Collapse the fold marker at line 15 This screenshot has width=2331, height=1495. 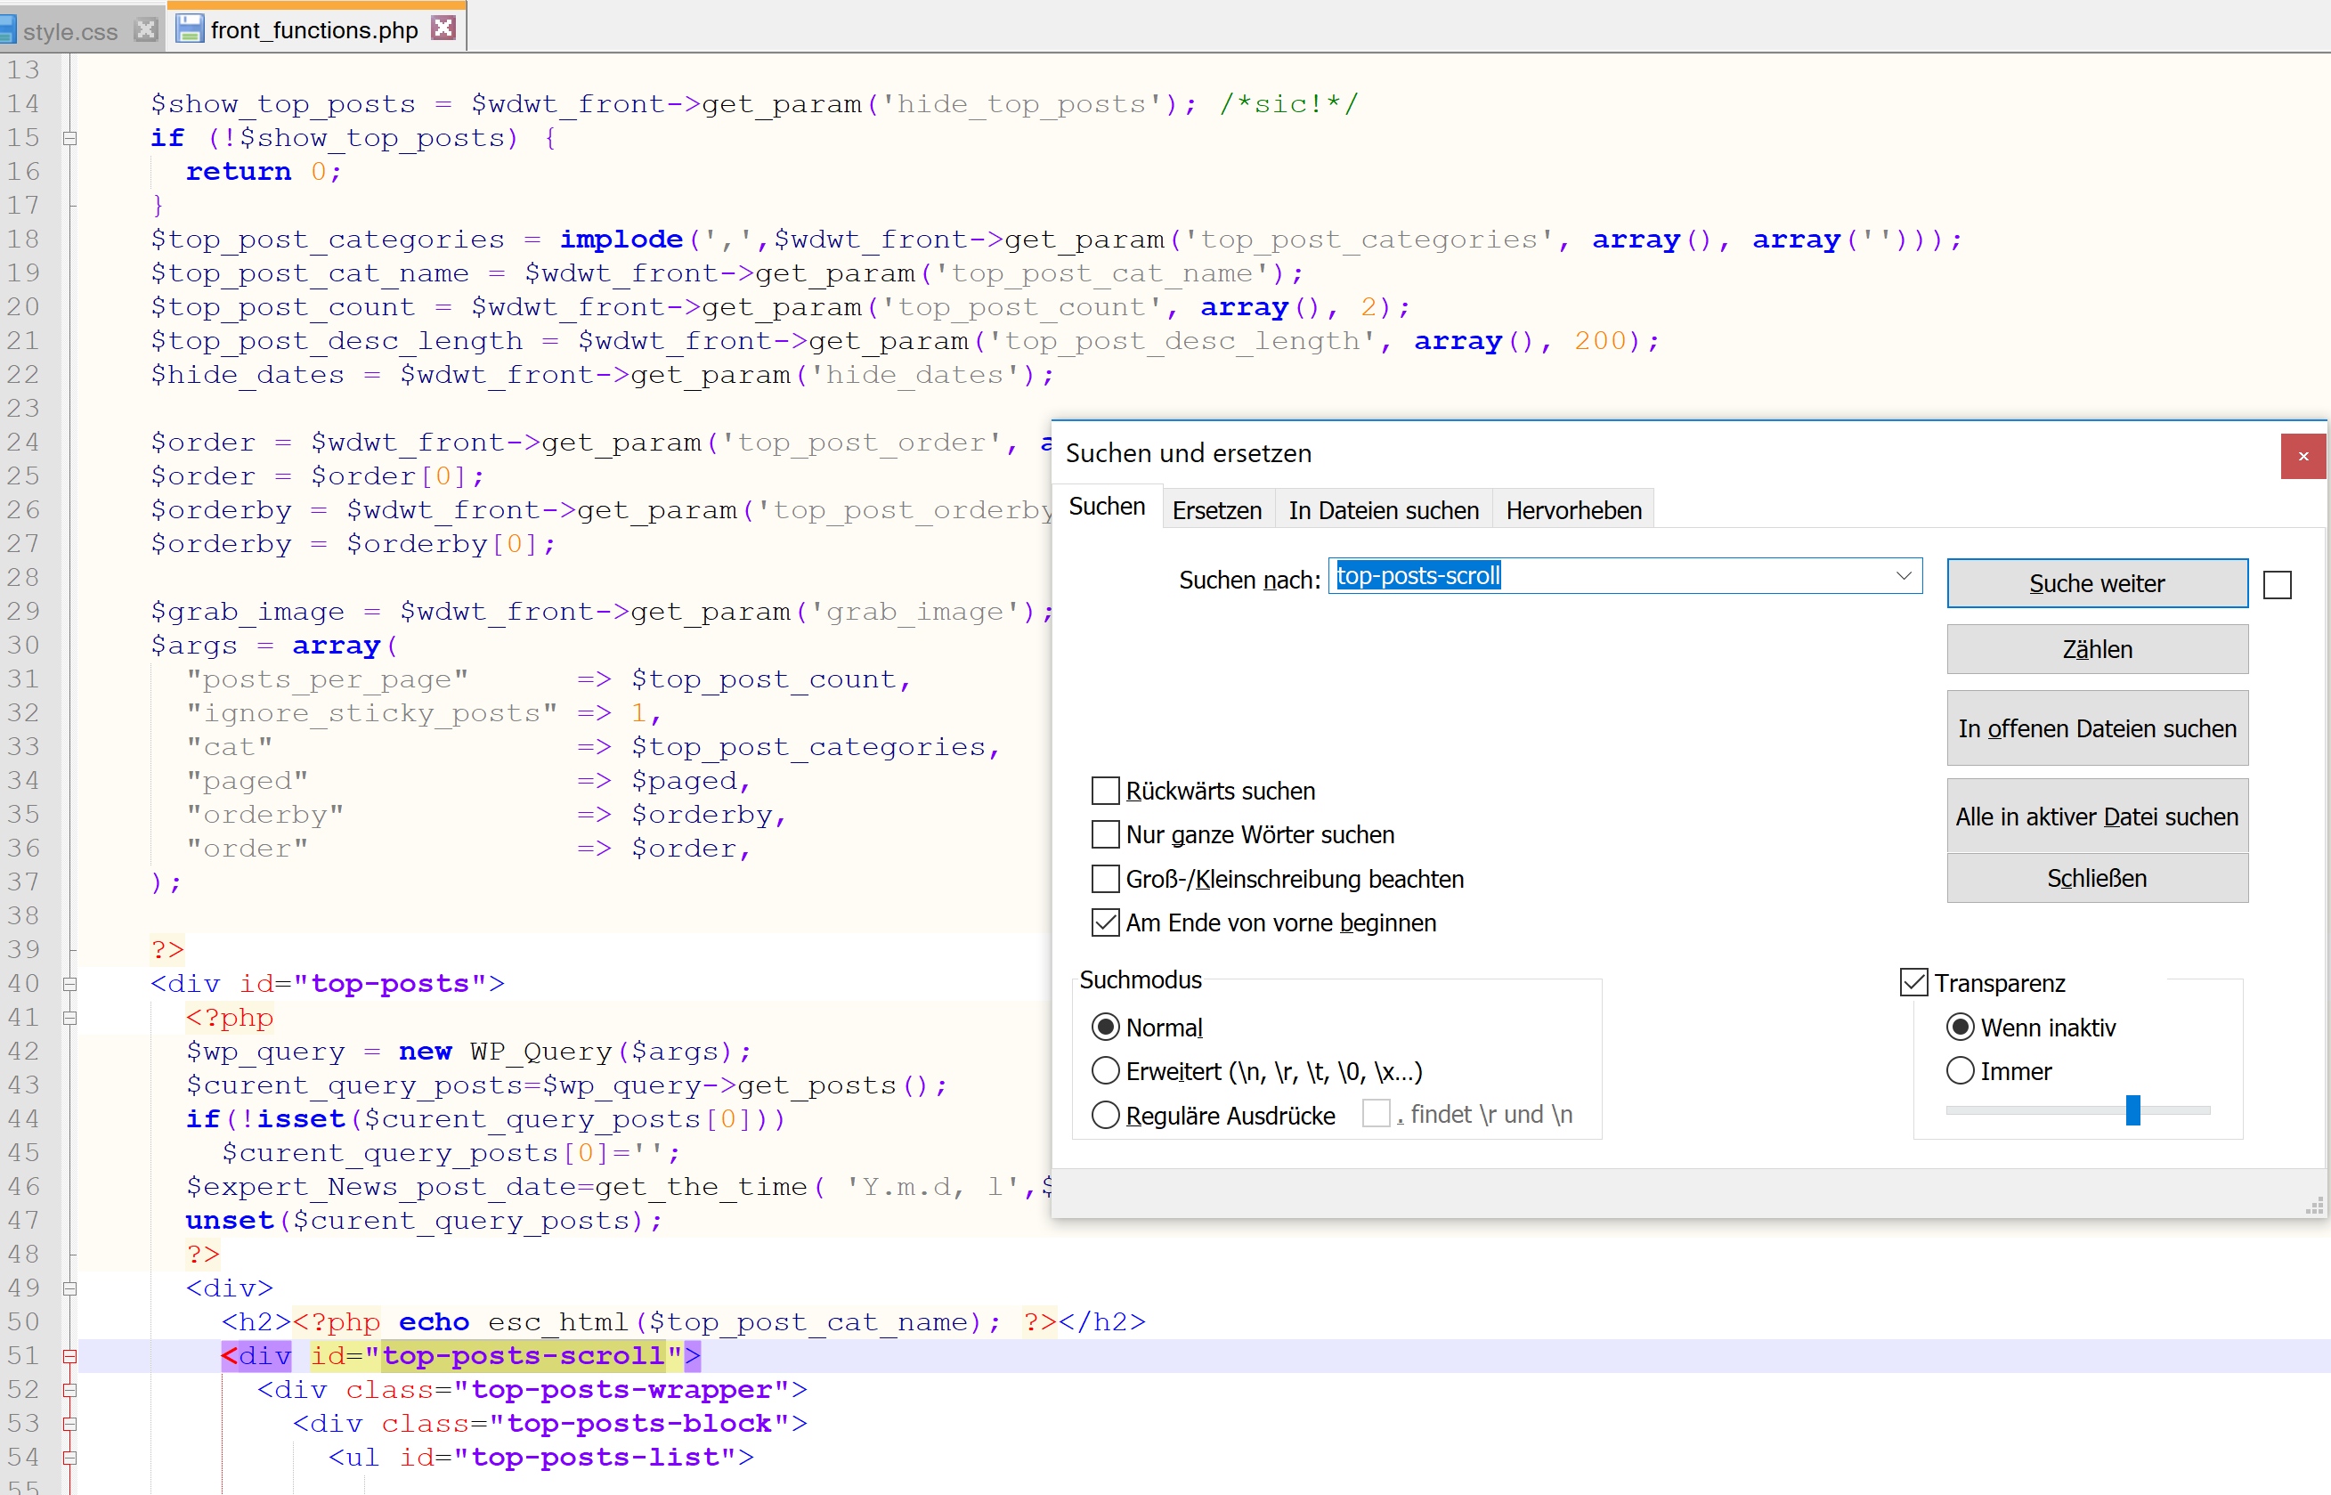(x=69, y=139)
